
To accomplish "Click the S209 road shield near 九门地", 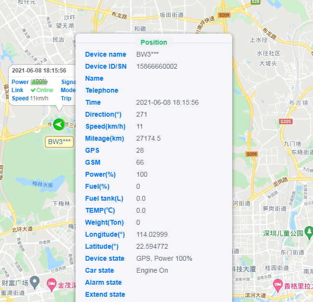I will [x=251, y=154].
